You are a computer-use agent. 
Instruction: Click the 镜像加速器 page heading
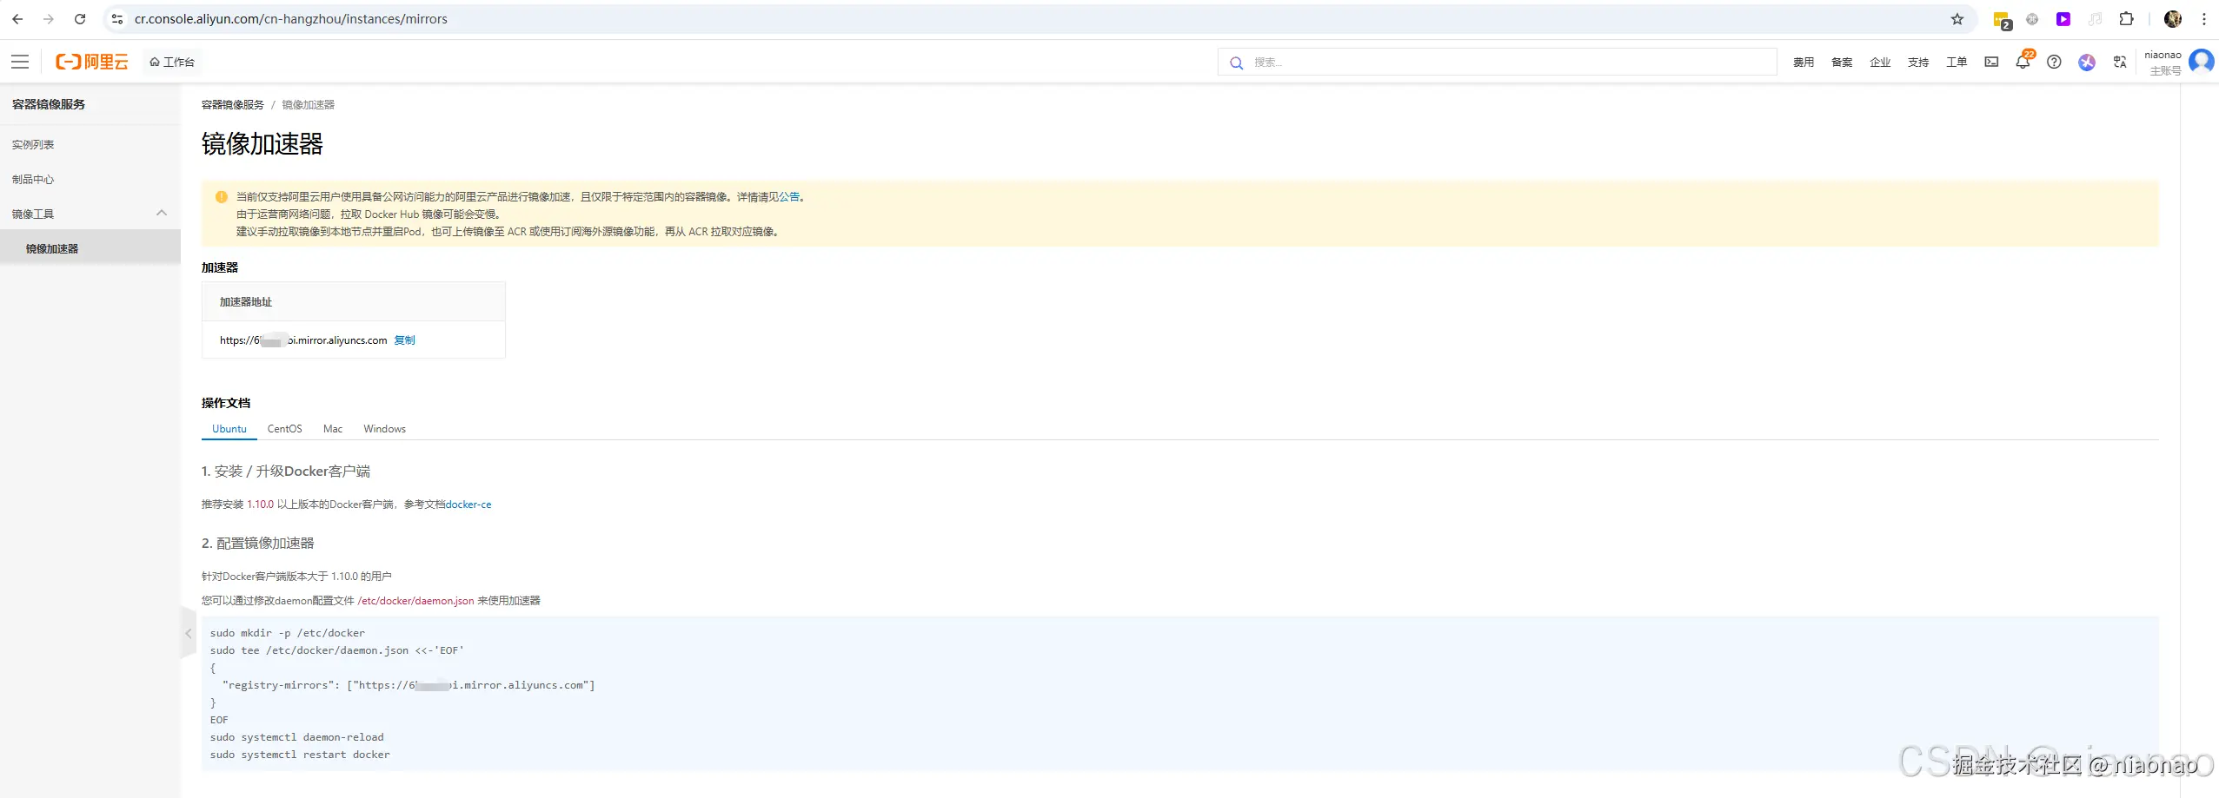[x=262, y=144]
